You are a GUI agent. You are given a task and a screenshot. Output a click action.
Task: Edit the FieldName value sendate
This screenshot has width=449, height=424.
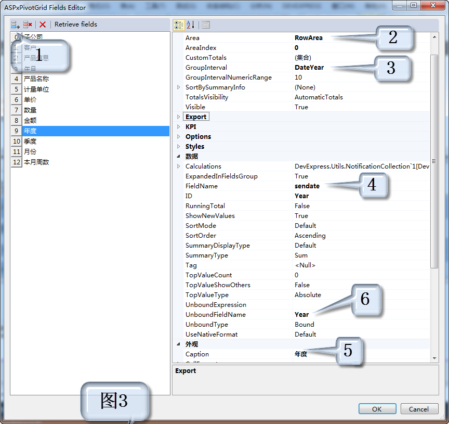pos(307,186)
